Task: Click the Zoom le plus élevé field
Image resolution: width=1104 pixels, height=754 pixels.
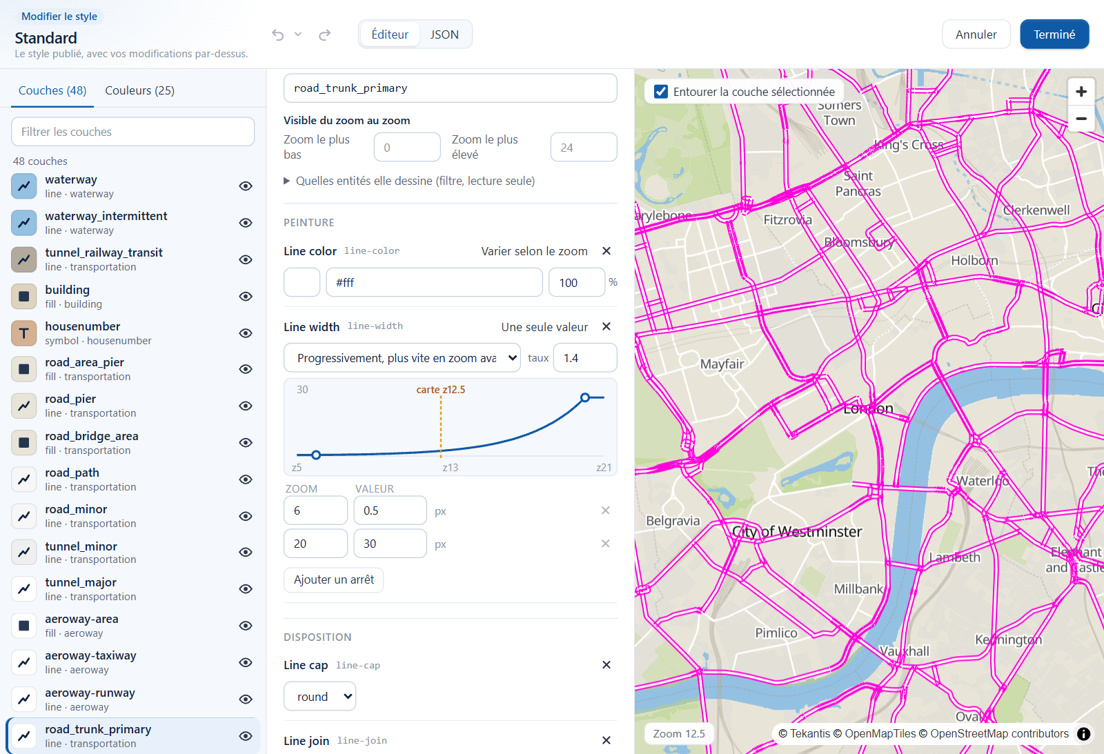Action: pyautogui.click(x=584, y=147)
